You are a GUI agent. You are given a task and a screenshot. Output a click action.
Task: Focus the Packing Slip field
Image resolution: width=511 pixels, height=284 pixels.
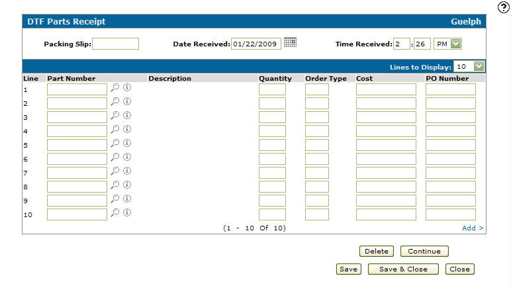point(116,44)
